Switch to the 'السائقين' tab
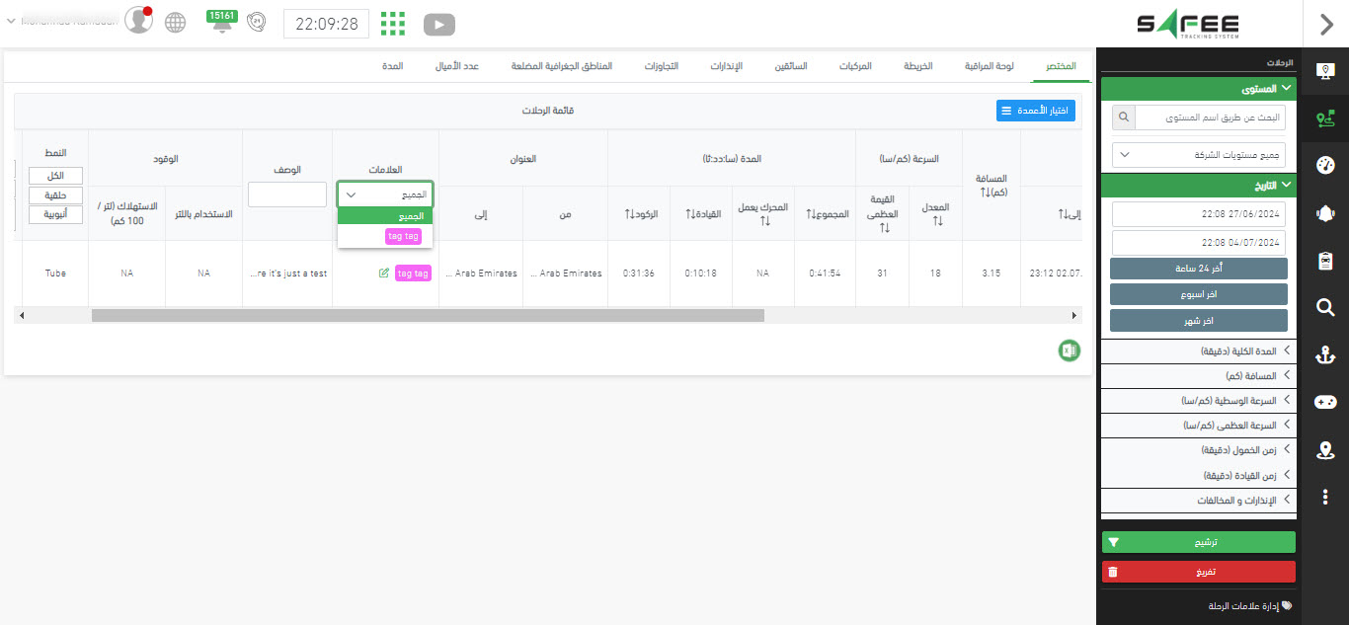The height and width of the screenshot is (625, 1349). point(790,66)
